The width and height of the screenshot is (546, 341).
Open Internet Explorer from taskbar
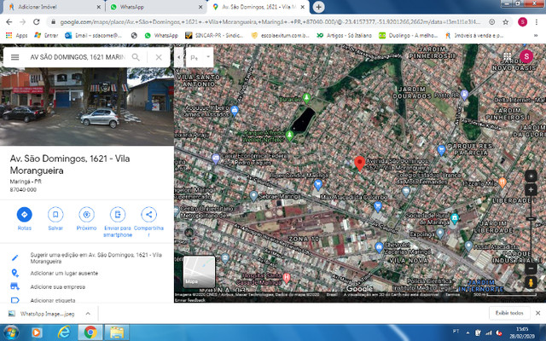(x=64, y=332)
